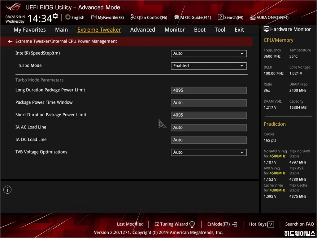317x238 pixels.
Task: Click the 165 pts cooler score
Action: [270, 140]
